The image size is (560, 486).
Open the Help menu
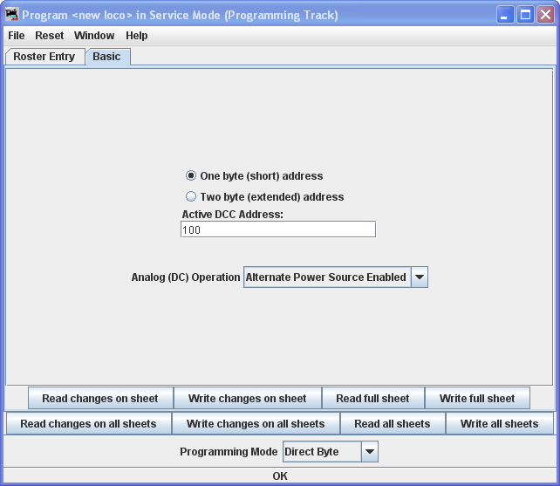point(137,36)
